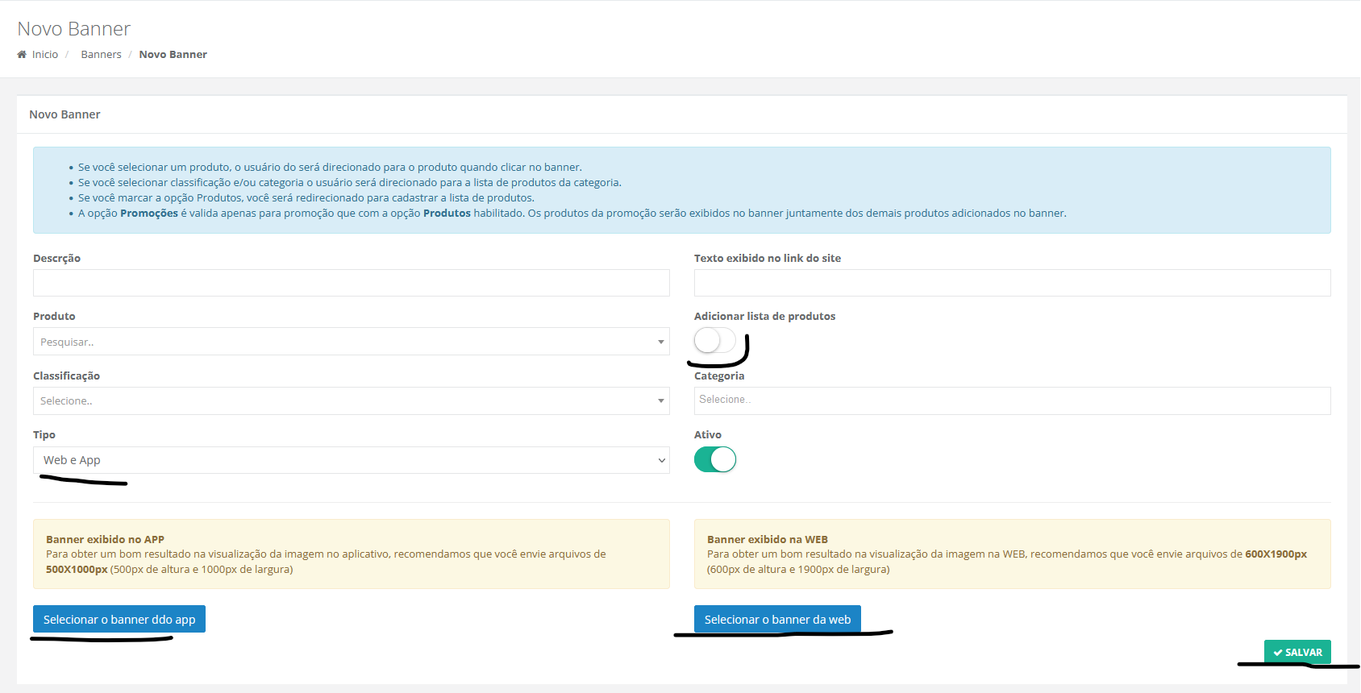Image resolution: width=1361 pixels, height=693 pixels.
Task: Open the Banners breadcrumb link
Action: [x=101, y=55]
